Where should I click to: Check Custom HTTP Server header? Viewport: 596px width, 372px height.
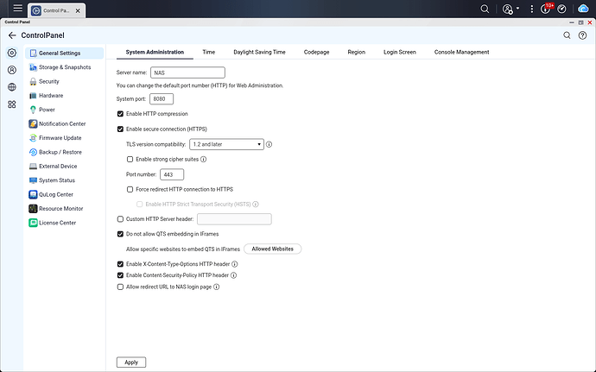point(120,219)
